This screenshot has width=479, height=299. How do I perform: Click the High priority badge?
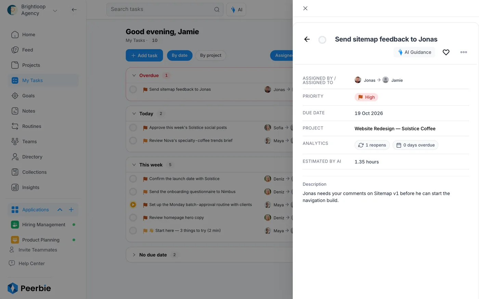366,97
